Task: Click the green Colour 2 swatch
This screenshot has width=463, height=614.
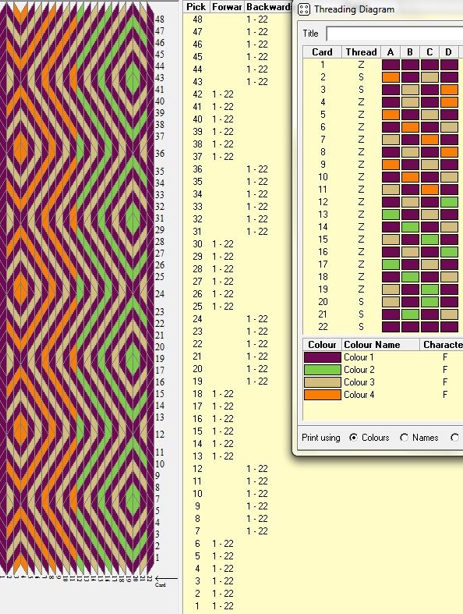Action: (323, 370)
